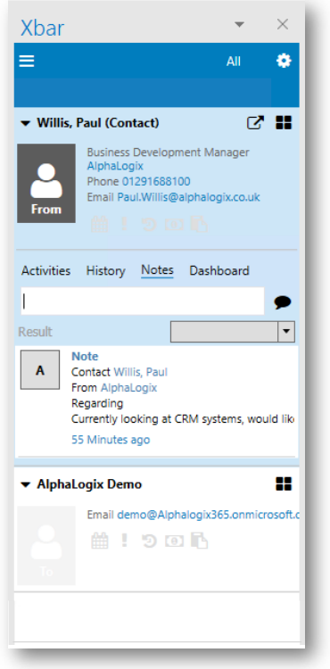Collapse the AlphaLogix Demo section
Viewport: 330px width, 669px height.
pos(26,484)
